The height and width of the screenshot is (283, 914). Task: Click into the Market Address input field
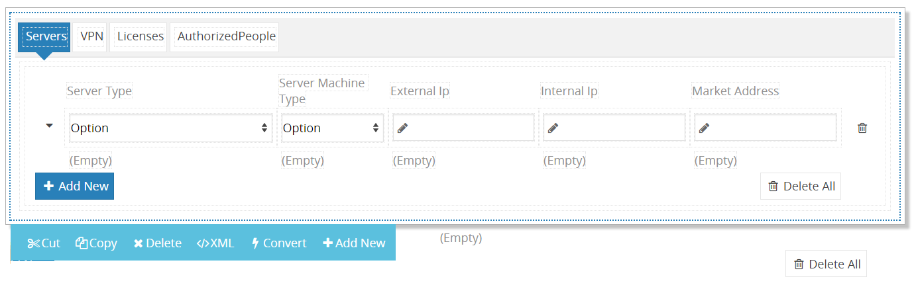pos(766,128)
